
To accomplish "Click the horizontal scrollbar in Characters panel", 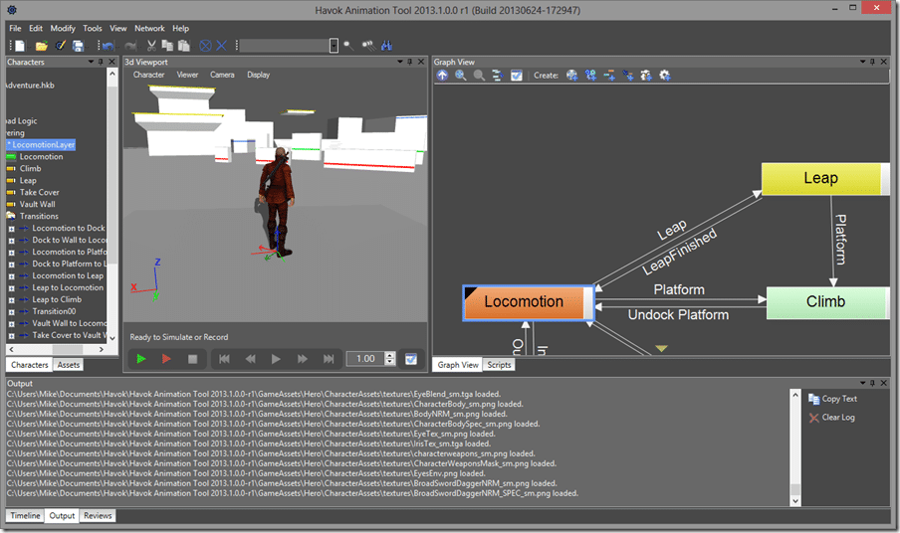I will pyautogui.click(x=56, y=349).
